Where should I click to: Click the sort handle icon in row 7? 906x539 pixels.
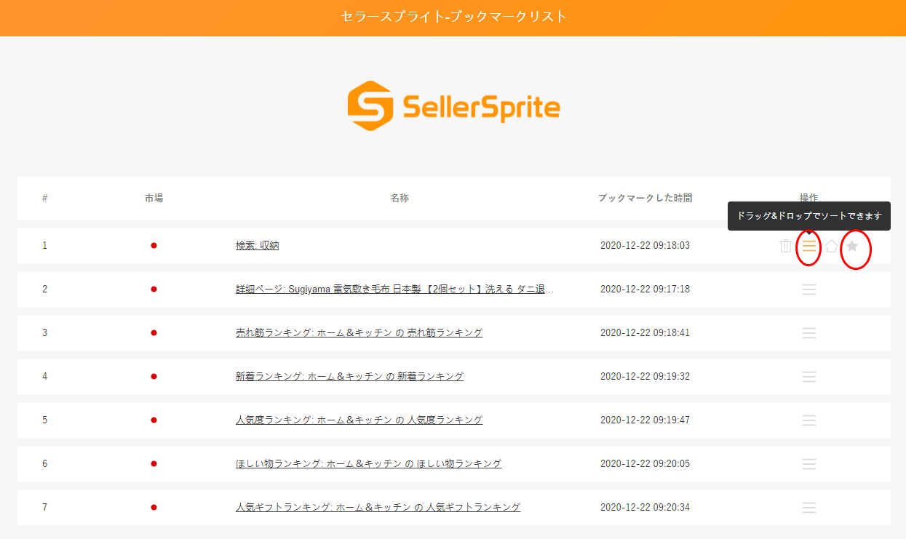pyautogui.click(x=809, y=508)
